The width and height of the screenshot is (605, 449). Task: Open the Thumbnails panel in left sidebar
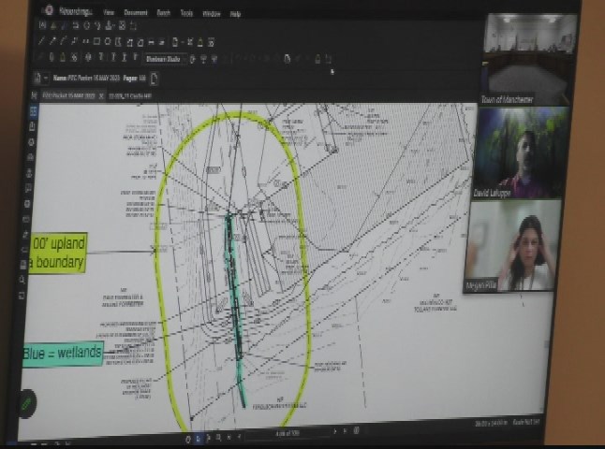(34, 111)
